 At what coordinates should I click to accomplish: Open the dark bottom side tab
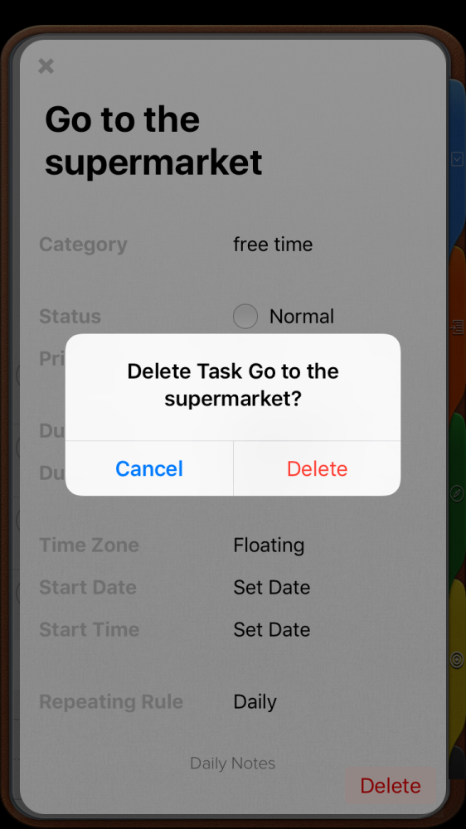coord(457,763)
